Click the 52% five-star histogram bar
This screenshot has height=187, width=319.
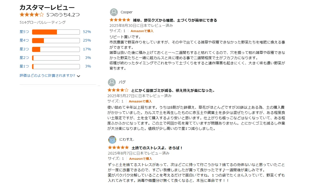[x=56, y=32]
